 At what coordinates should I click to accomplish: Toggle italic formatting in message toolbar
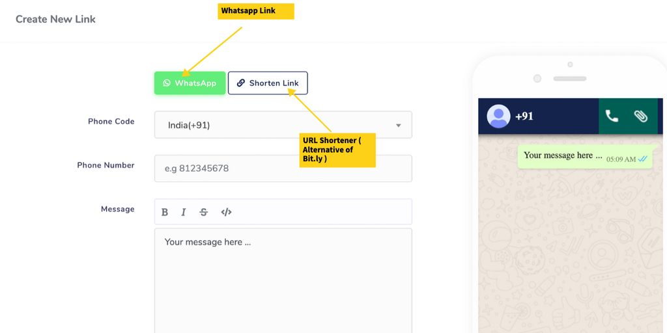(183, 212)
